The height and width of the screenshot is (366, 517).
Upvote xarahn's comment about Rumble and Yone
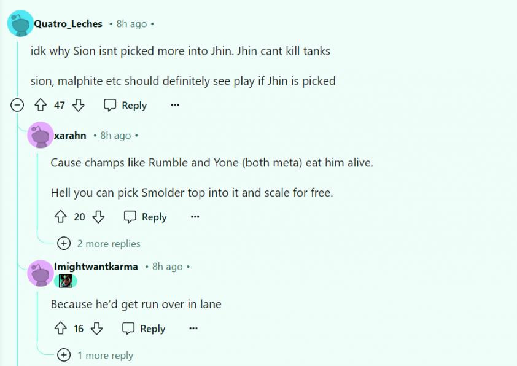click(x=61, y=217)
